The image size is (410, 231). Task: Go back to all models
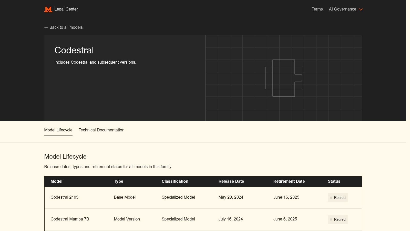[64, 27]
